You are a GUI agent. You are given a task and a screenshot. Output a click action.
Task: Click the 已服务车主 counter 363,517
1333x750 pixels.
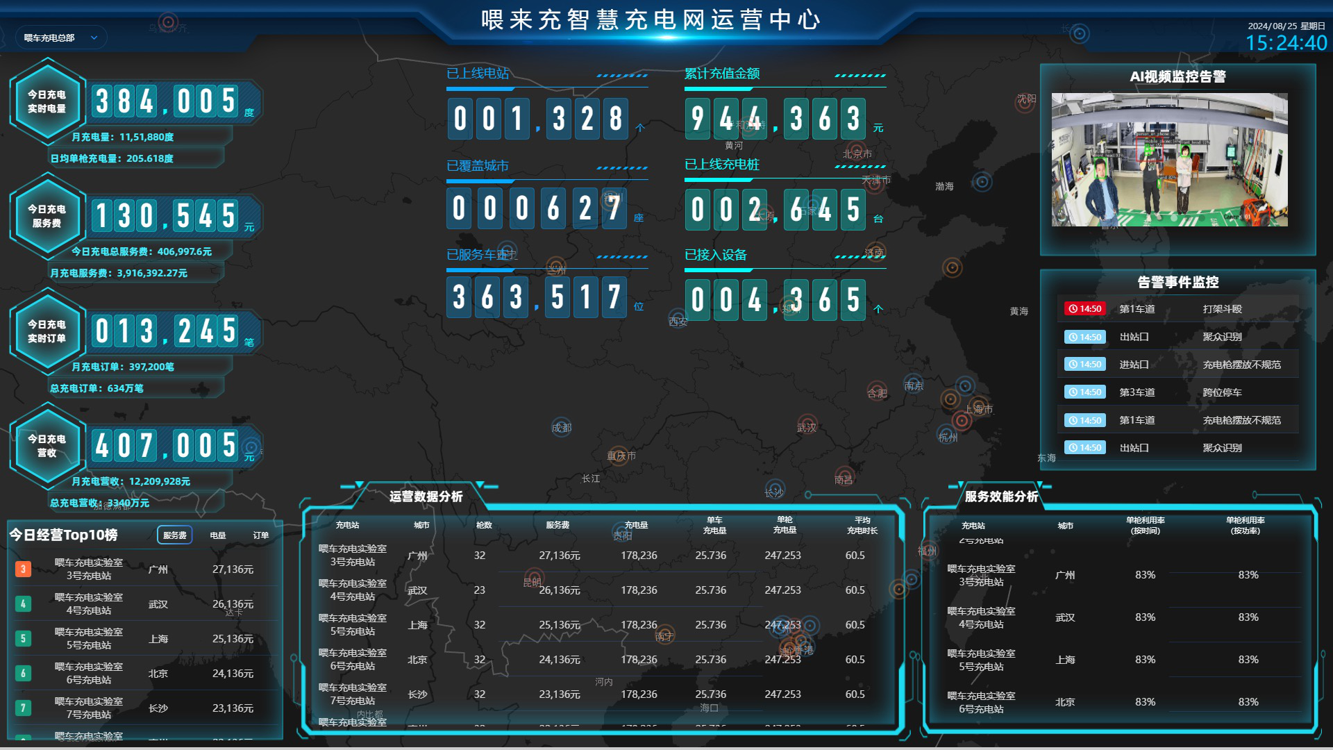pyautogui.click(x=537, y=297)
